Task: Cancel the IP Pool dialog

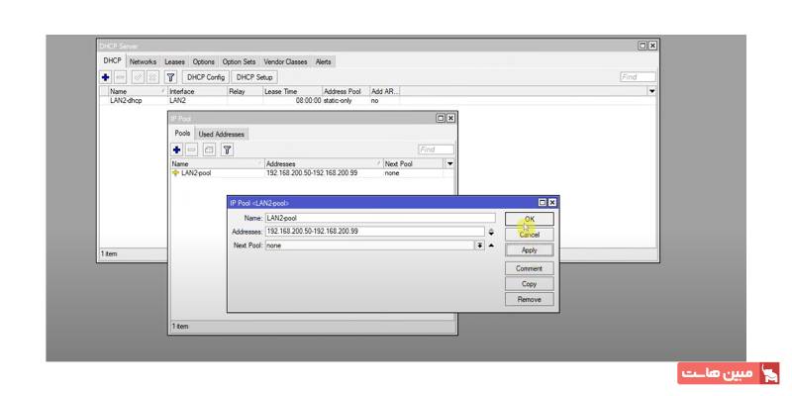Action: (x=530, y=235)
